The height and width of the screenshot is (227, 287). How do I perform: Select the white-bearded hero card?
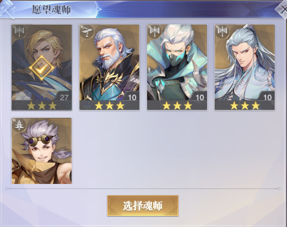click(109, 67)
